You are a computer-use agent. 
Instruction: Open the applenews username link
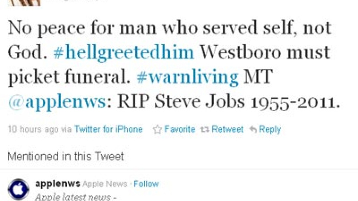[57, 184]
